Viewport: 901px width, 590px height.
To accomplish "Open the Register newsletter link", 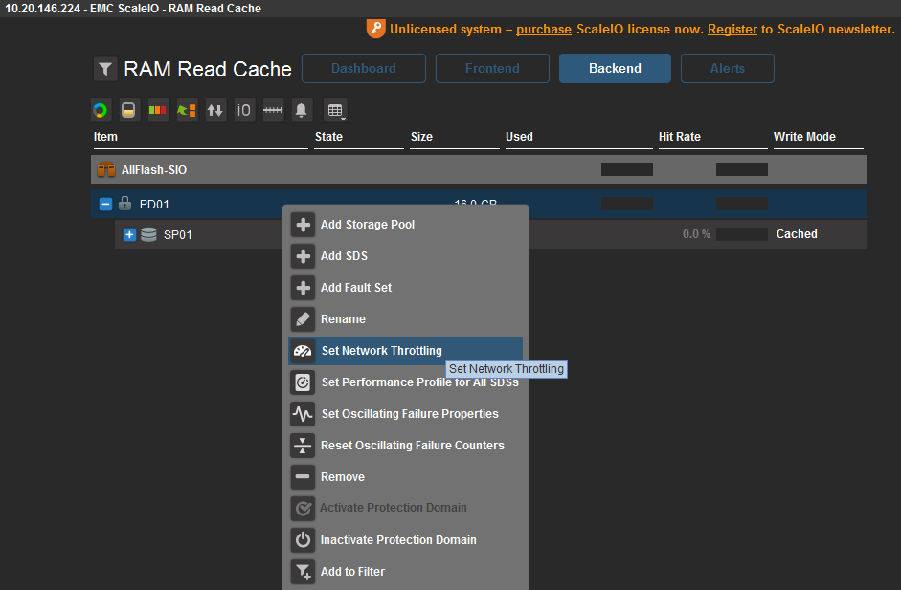I will 732,30.
